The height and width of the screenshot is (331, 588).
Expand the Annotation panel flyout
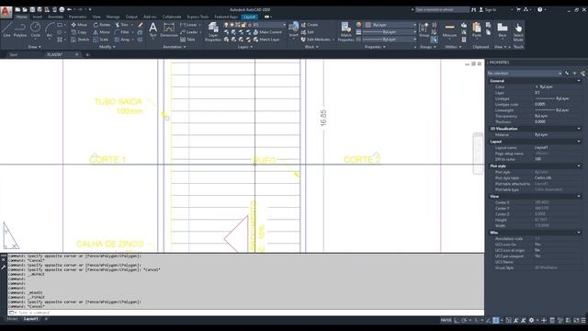(175, 47)
